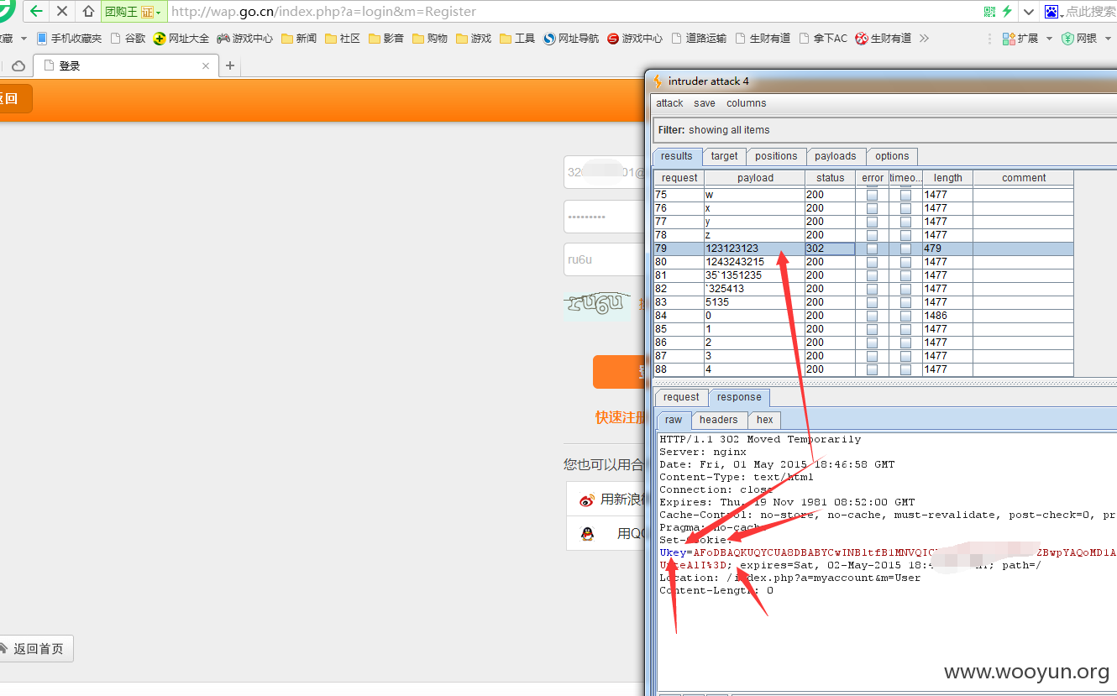The height and width of the screenshot is (696, 1117).
Task: Go back with the browser's green arrow
Action: tap(36, 12)
